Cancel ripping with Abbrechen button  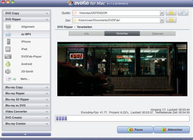(171, 130)
